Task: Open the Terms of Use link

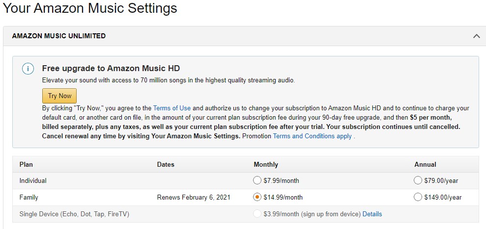Action: [172, 108]
